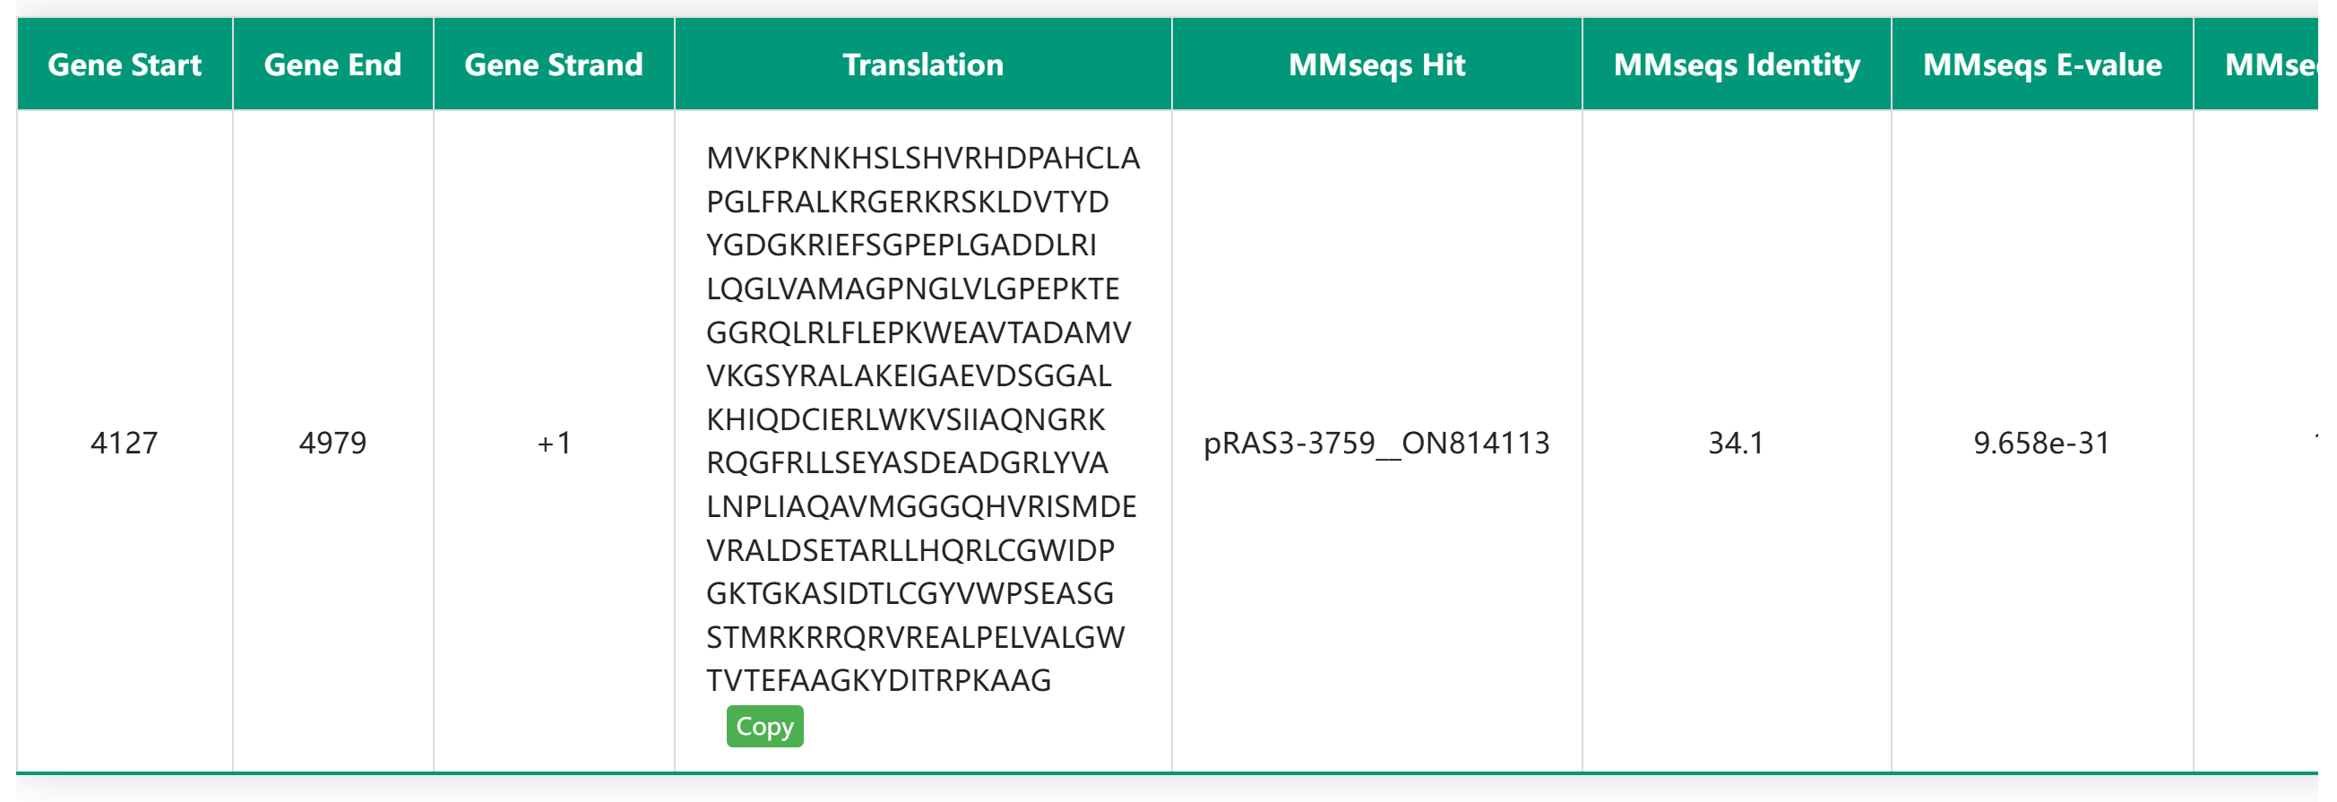
Task: Select the Gene Strand column header
Action: pyautogui.click(x=554, y=65)
